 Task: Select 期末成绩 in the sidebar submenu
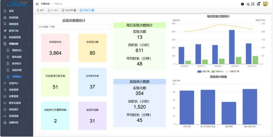(17, 57)
